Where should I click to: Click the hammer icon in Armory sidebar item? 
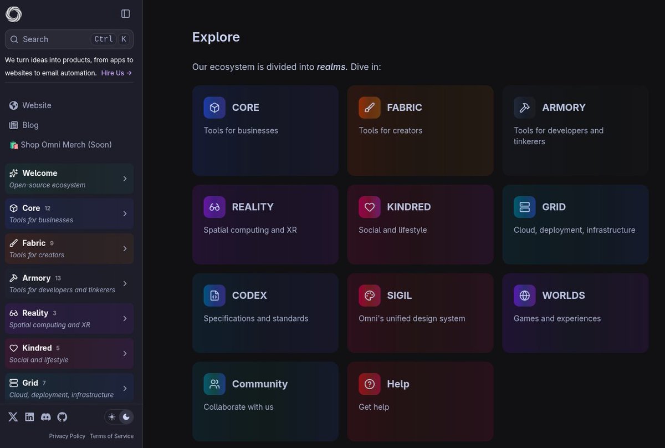[x=14, y=278]
